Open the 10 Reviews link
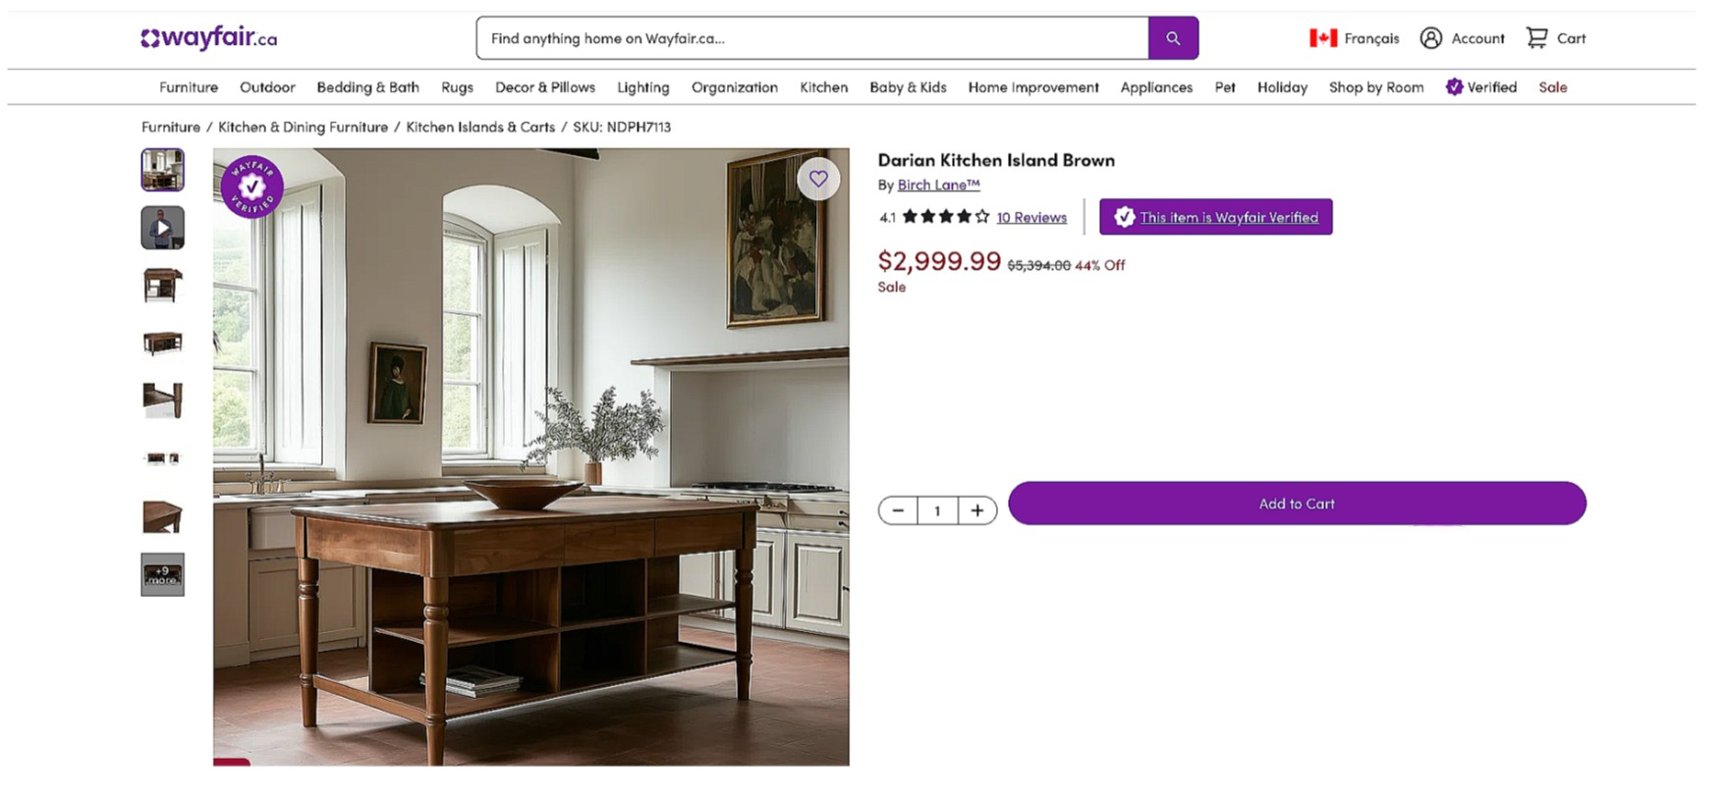This screenshot has height=799, width=1725. click(1031, 218)
